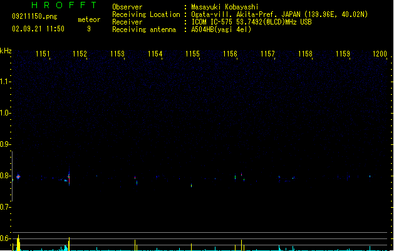Click the file name 09211150.png

tap(34, 16)
